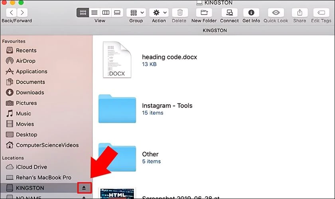Screen dimensions: 335x199
Task: Click the Instagram - Tools folder name
Action: click(167, 105)
